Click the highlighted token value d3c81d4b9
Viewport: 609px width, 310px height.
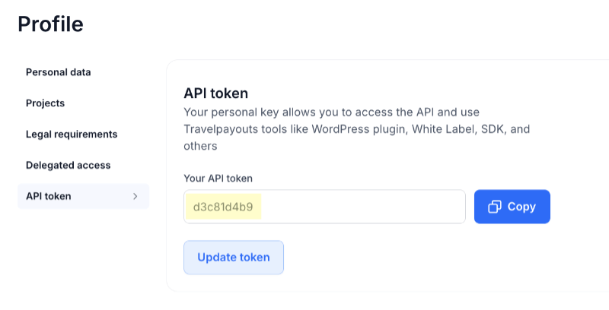pos(224,207)
